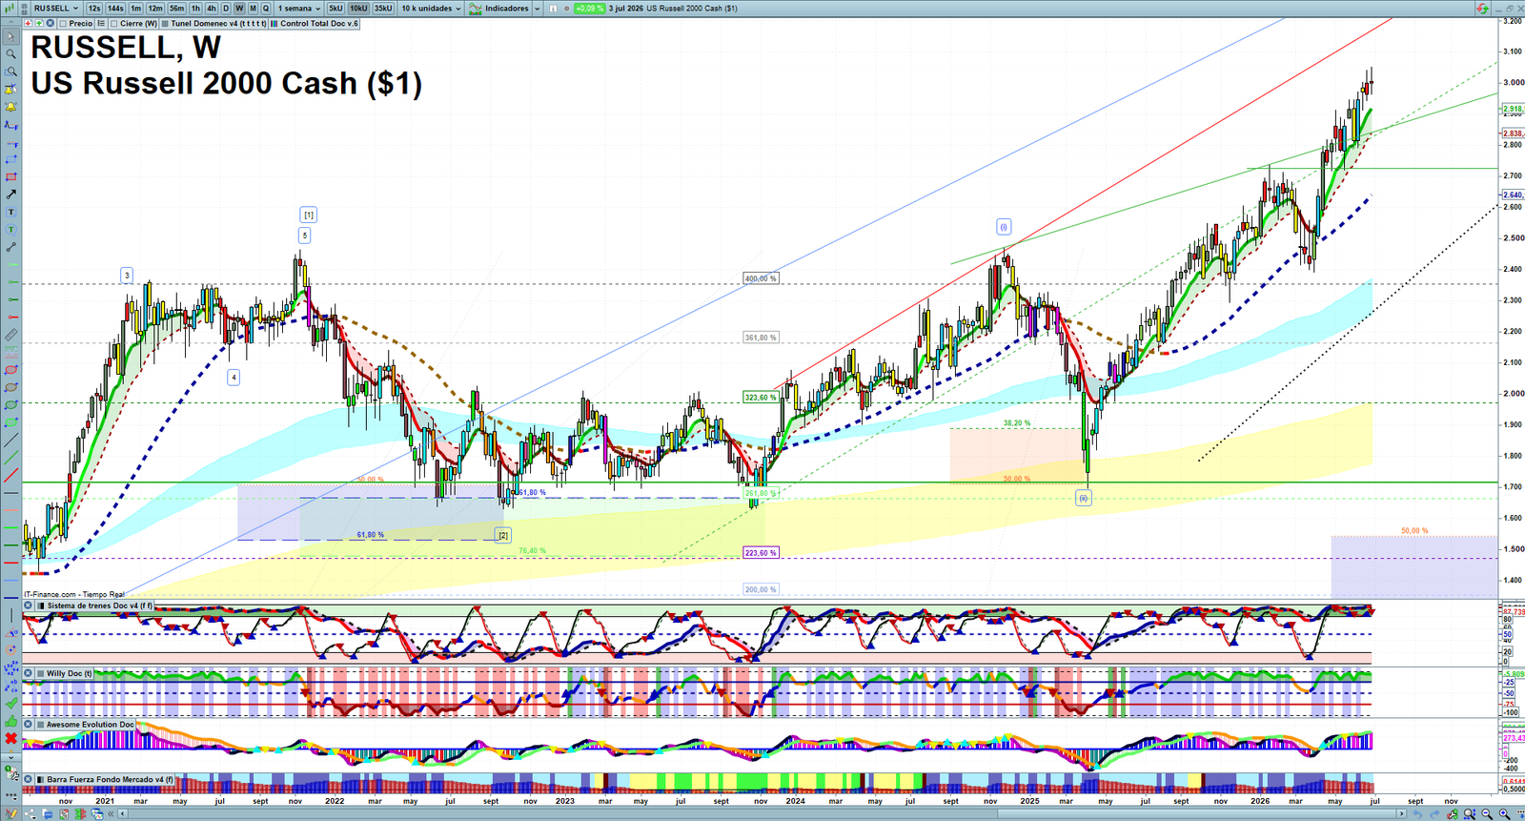Open the chat bubble icon at bottom
Image resolution: width=1525 pixels, height=821 pixels.
[x=48, y=813]
